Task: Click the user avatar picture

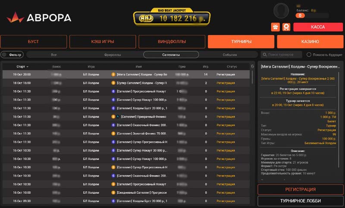Action: pyautogui.click(x=282, y=10)
